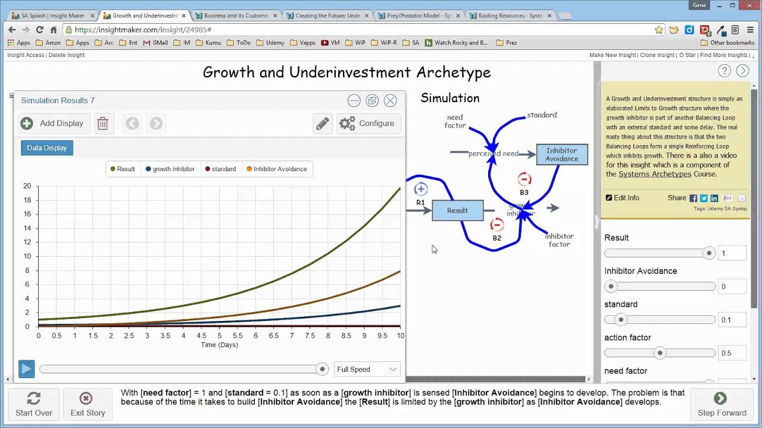The width and height of the screenshot is (762, 428).
Task: Click the B3 balancing loop minus icon
Action: [524, 179]
